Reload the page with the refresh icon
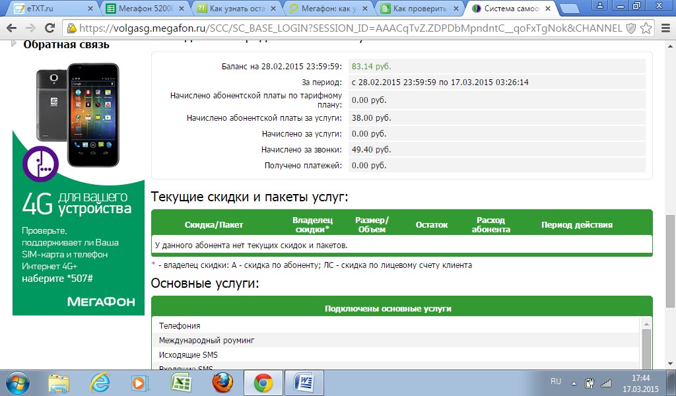Screen dimensions: 676x396 (50, 28)
